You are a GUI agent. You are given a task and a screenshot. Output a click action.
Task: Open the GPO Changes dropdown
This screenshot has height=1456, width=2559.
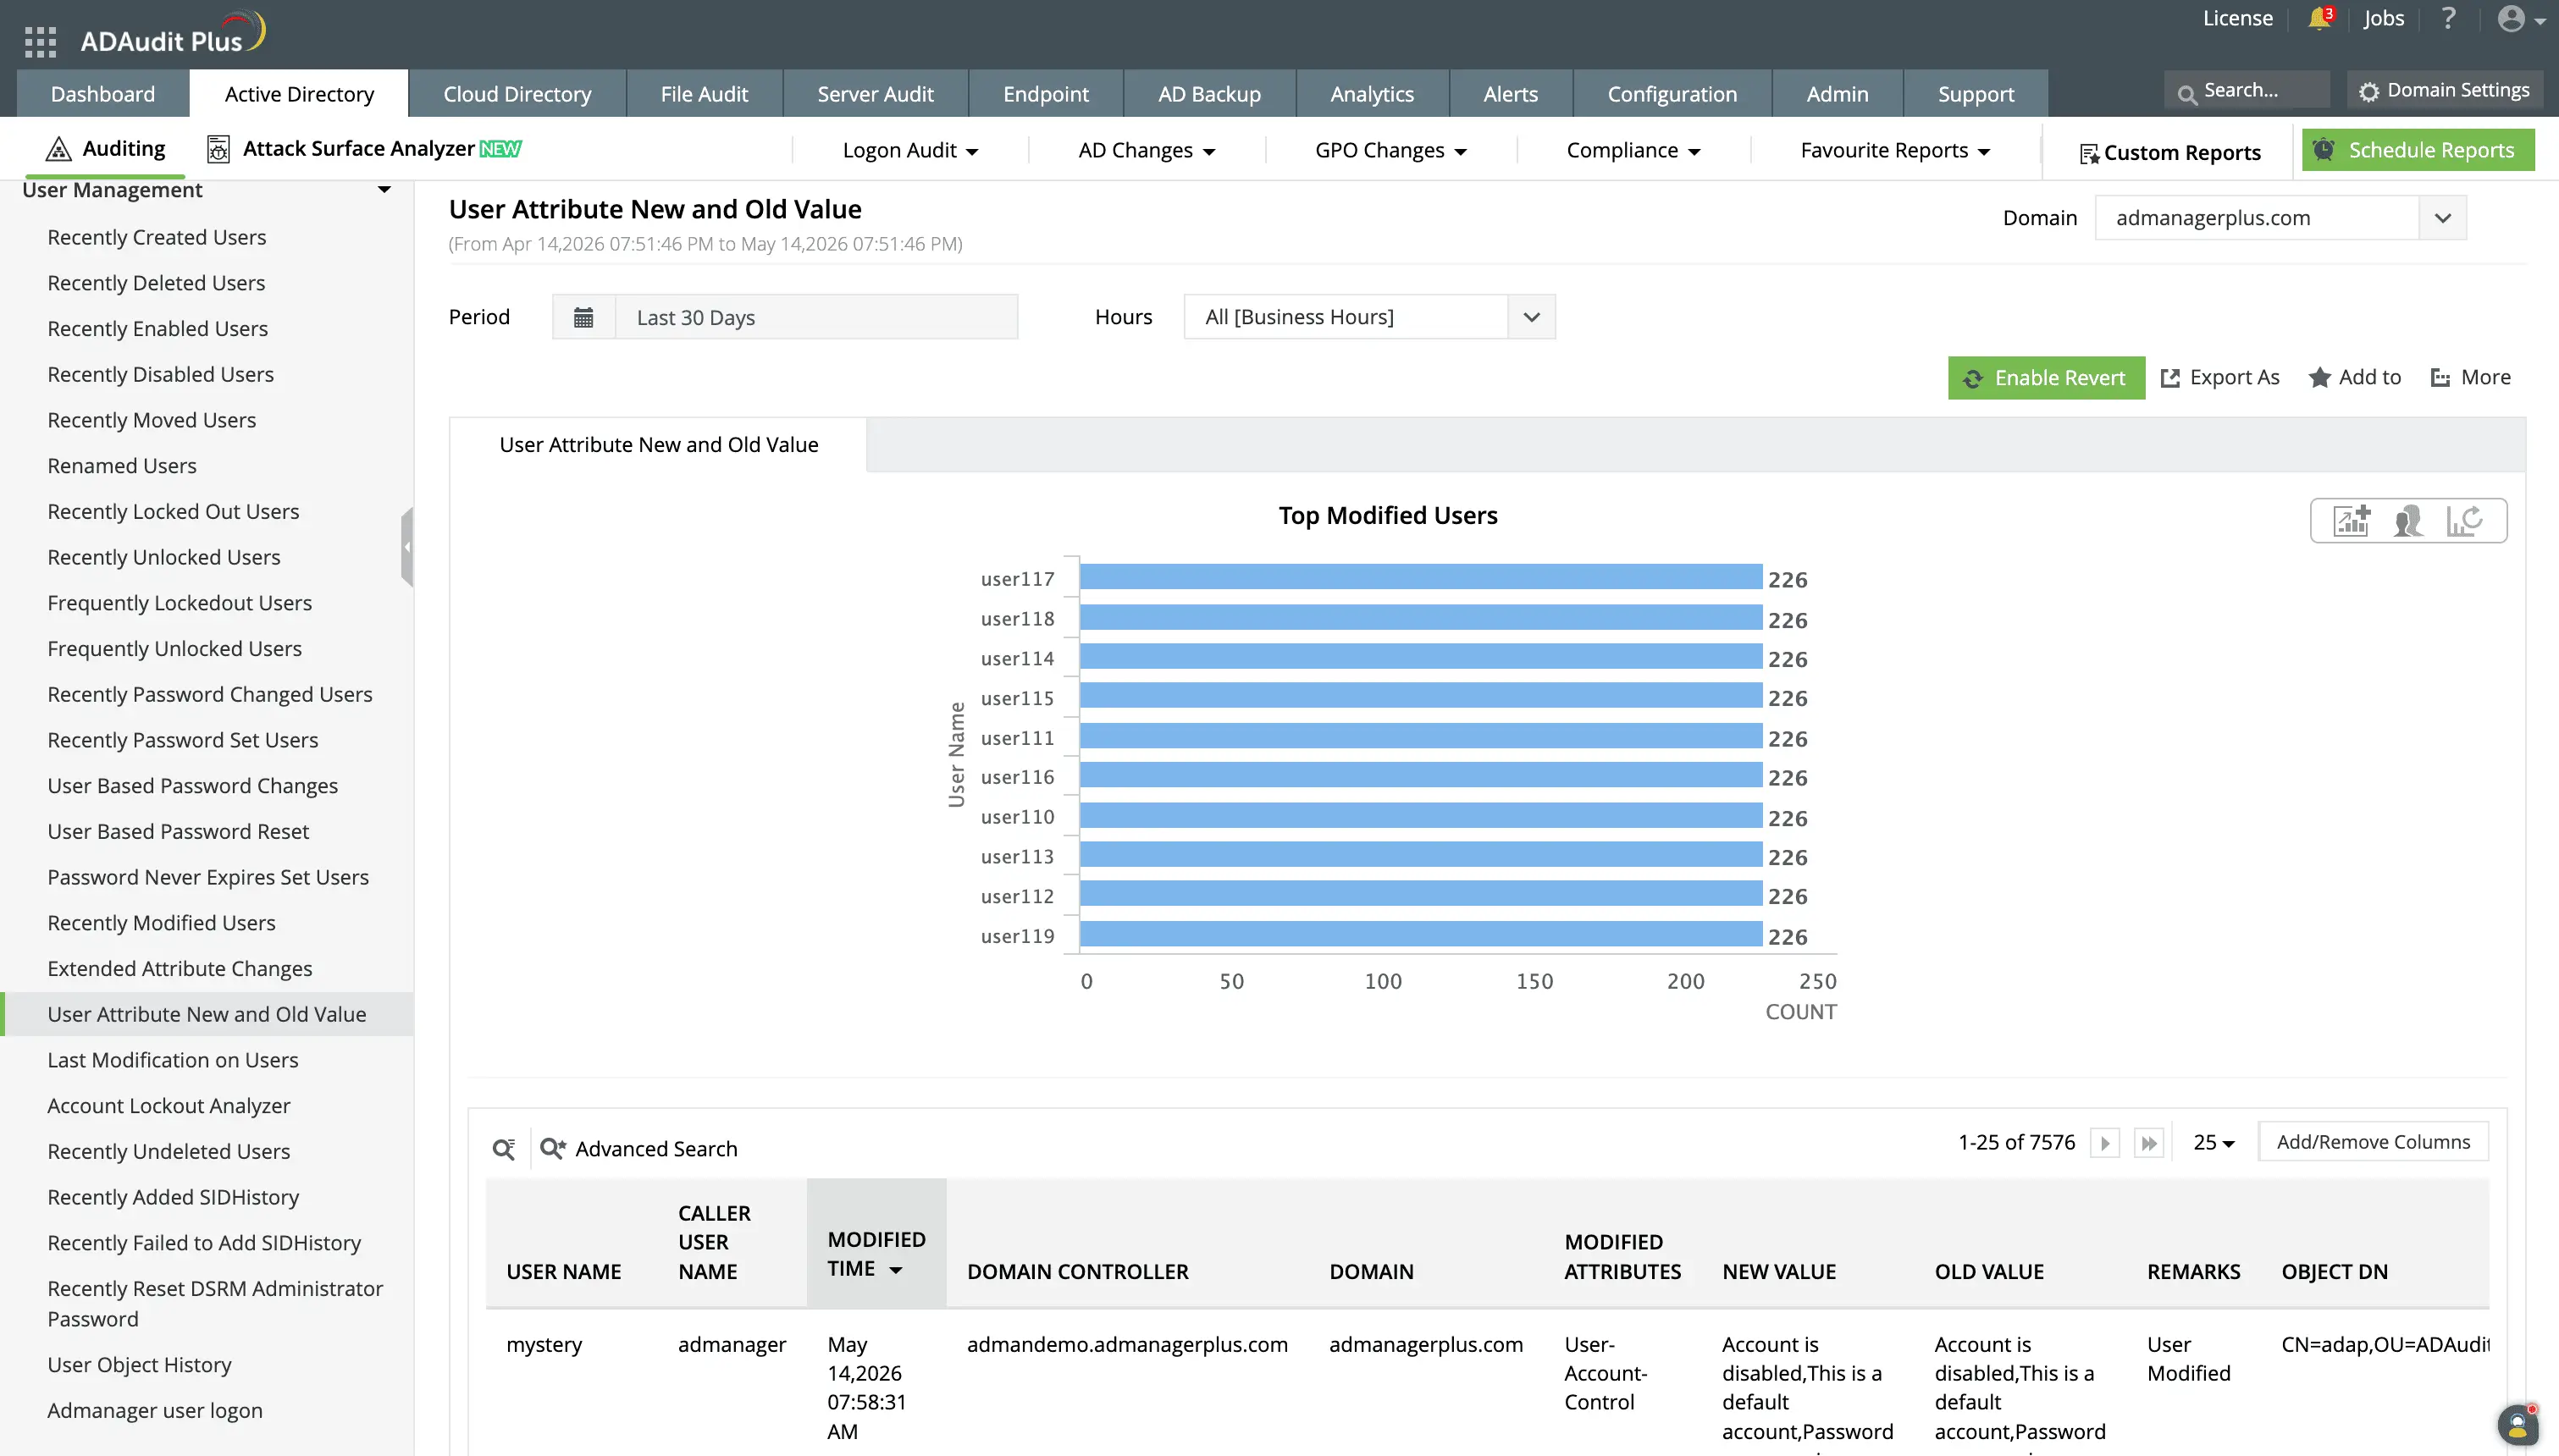click(x=1390, y=150)
